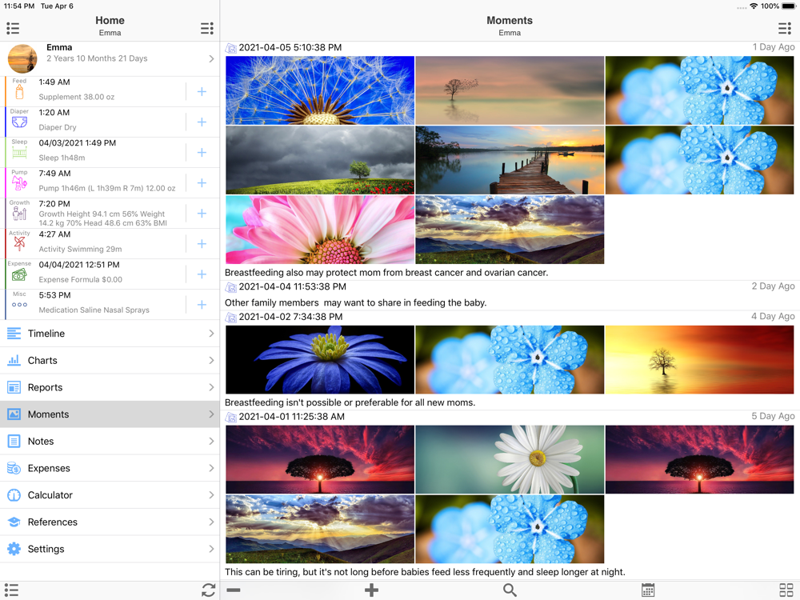Open the dandelion photo thumbnail
The image size is (800, 600).
click(x=320, y=90)
